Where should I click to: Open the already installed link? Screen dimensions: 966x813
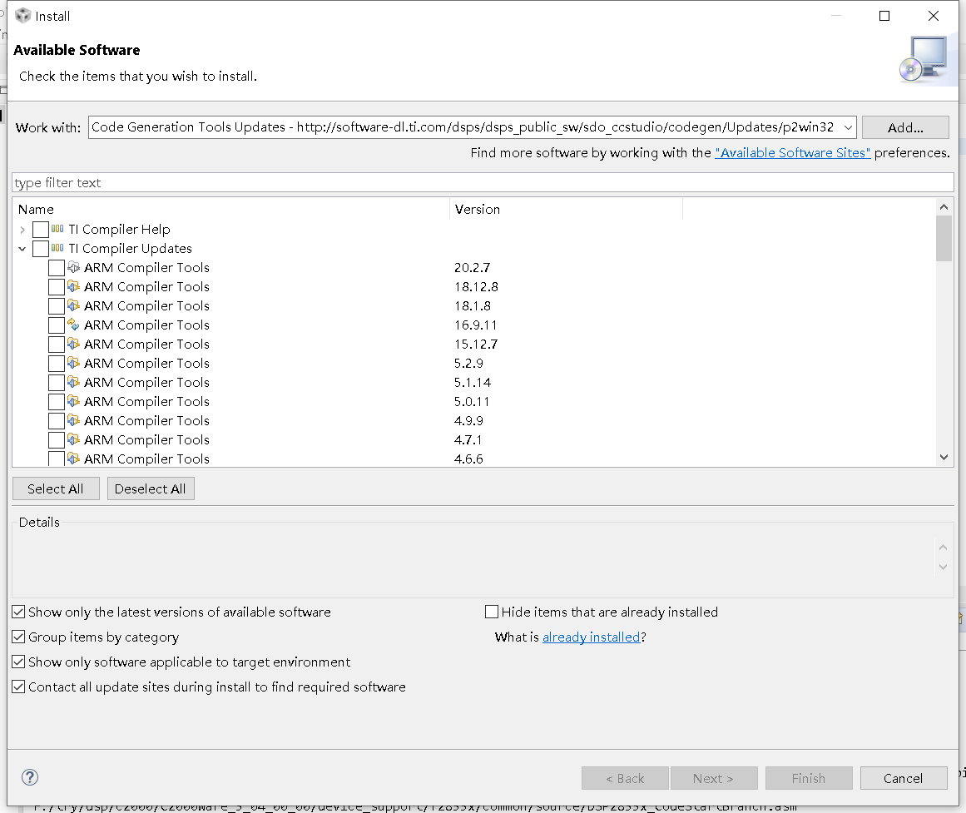coord(591,637)
